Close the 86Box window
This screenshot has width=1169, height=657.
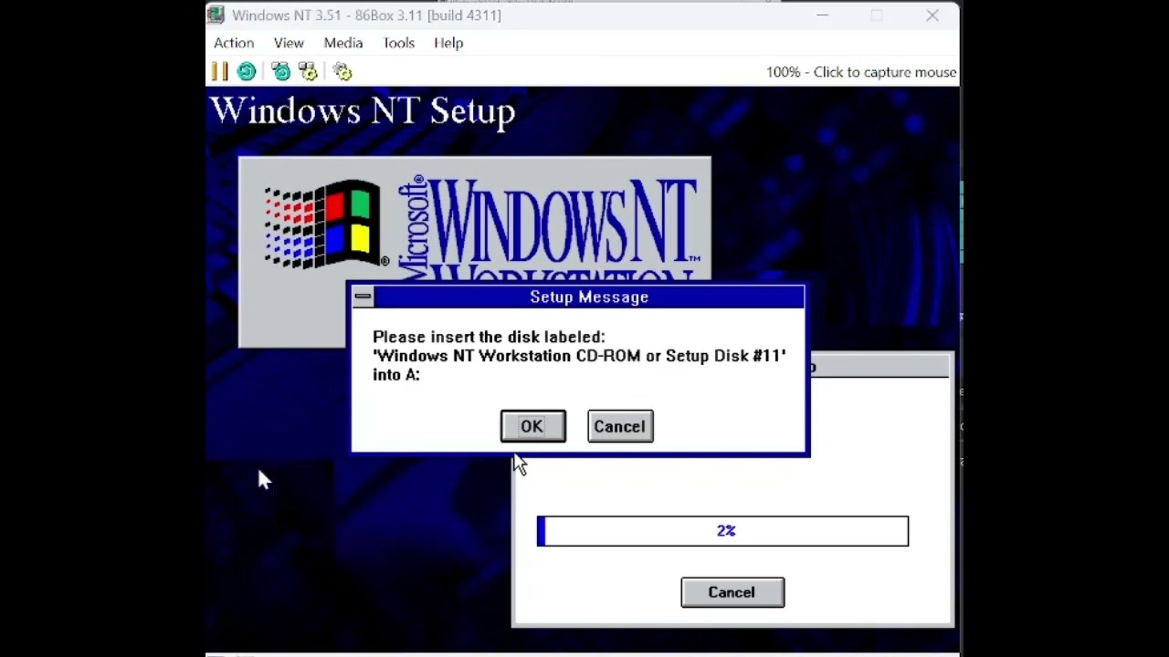932,15
